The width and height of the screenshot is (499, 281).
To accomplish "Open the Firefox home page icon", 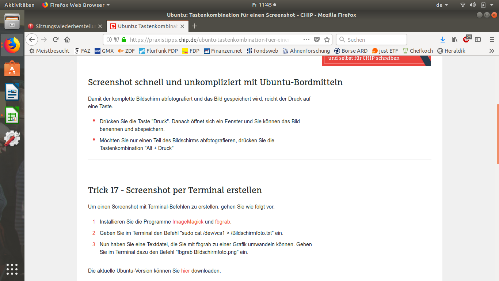I will click(x=67, y=40).
